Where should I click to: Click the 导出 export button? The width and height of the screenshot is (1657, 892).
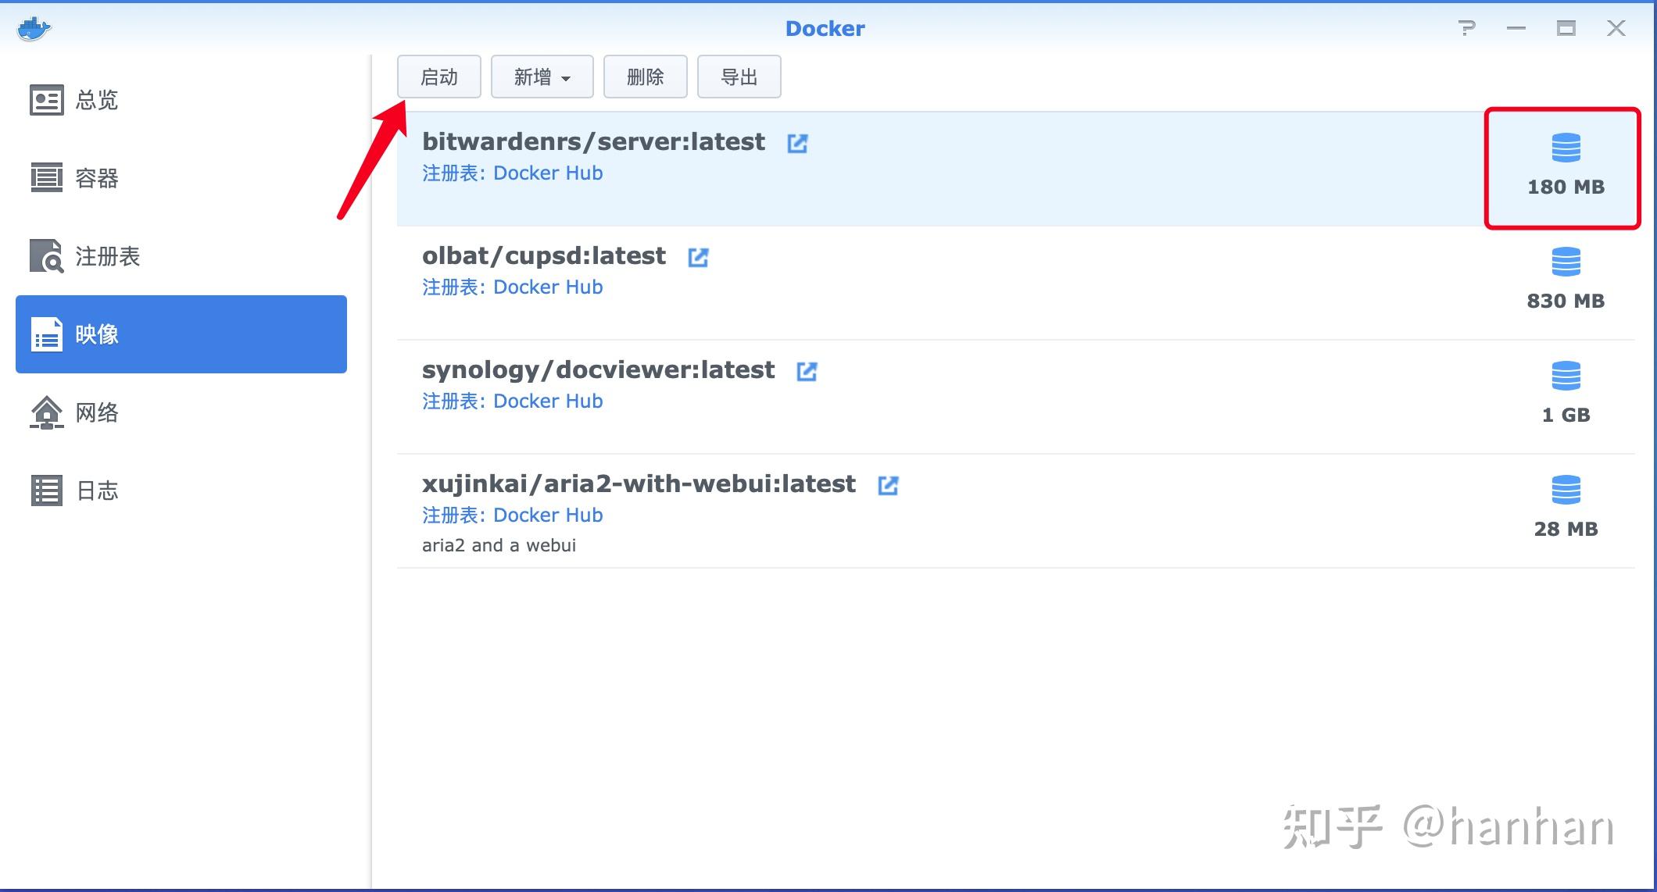pos(739,77)
